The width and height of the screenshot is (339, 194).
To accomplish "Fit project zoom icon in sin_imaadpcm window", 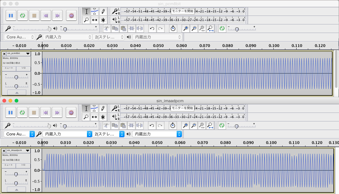I will click(x=210, y=125).
